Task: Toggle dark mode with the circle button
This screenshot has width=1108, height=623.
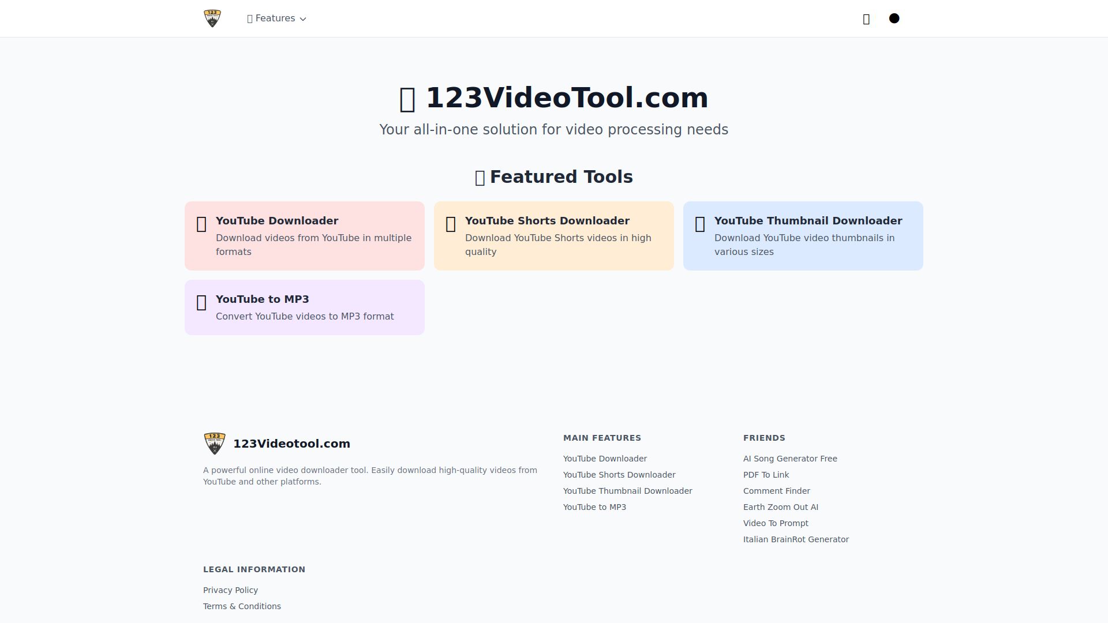Action: pyautogui.click(x=894, y=18)
